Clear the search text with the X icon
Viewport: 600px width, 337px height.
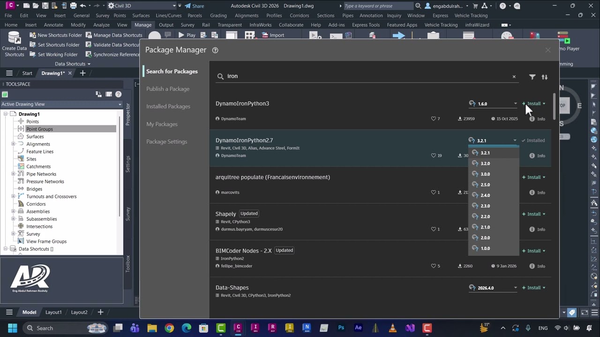pyautogui.click(x=514, y=77)
